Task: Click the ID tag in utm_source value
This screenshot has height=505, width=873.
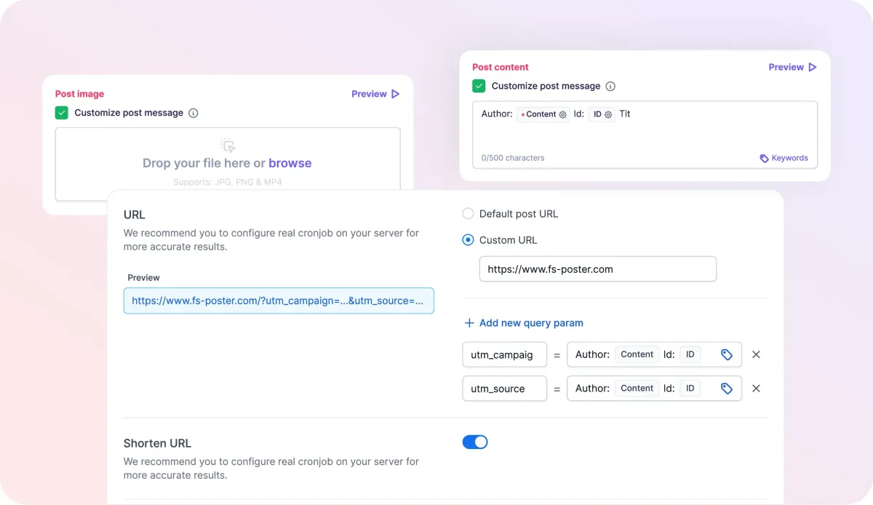Action: (x=690, y=389)
